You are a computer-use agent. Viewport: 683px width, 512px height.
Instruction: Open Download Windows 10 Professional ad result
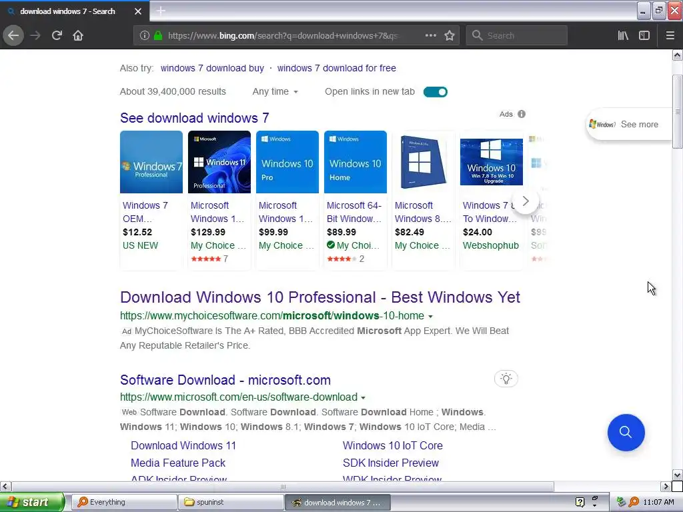(320, 297)
